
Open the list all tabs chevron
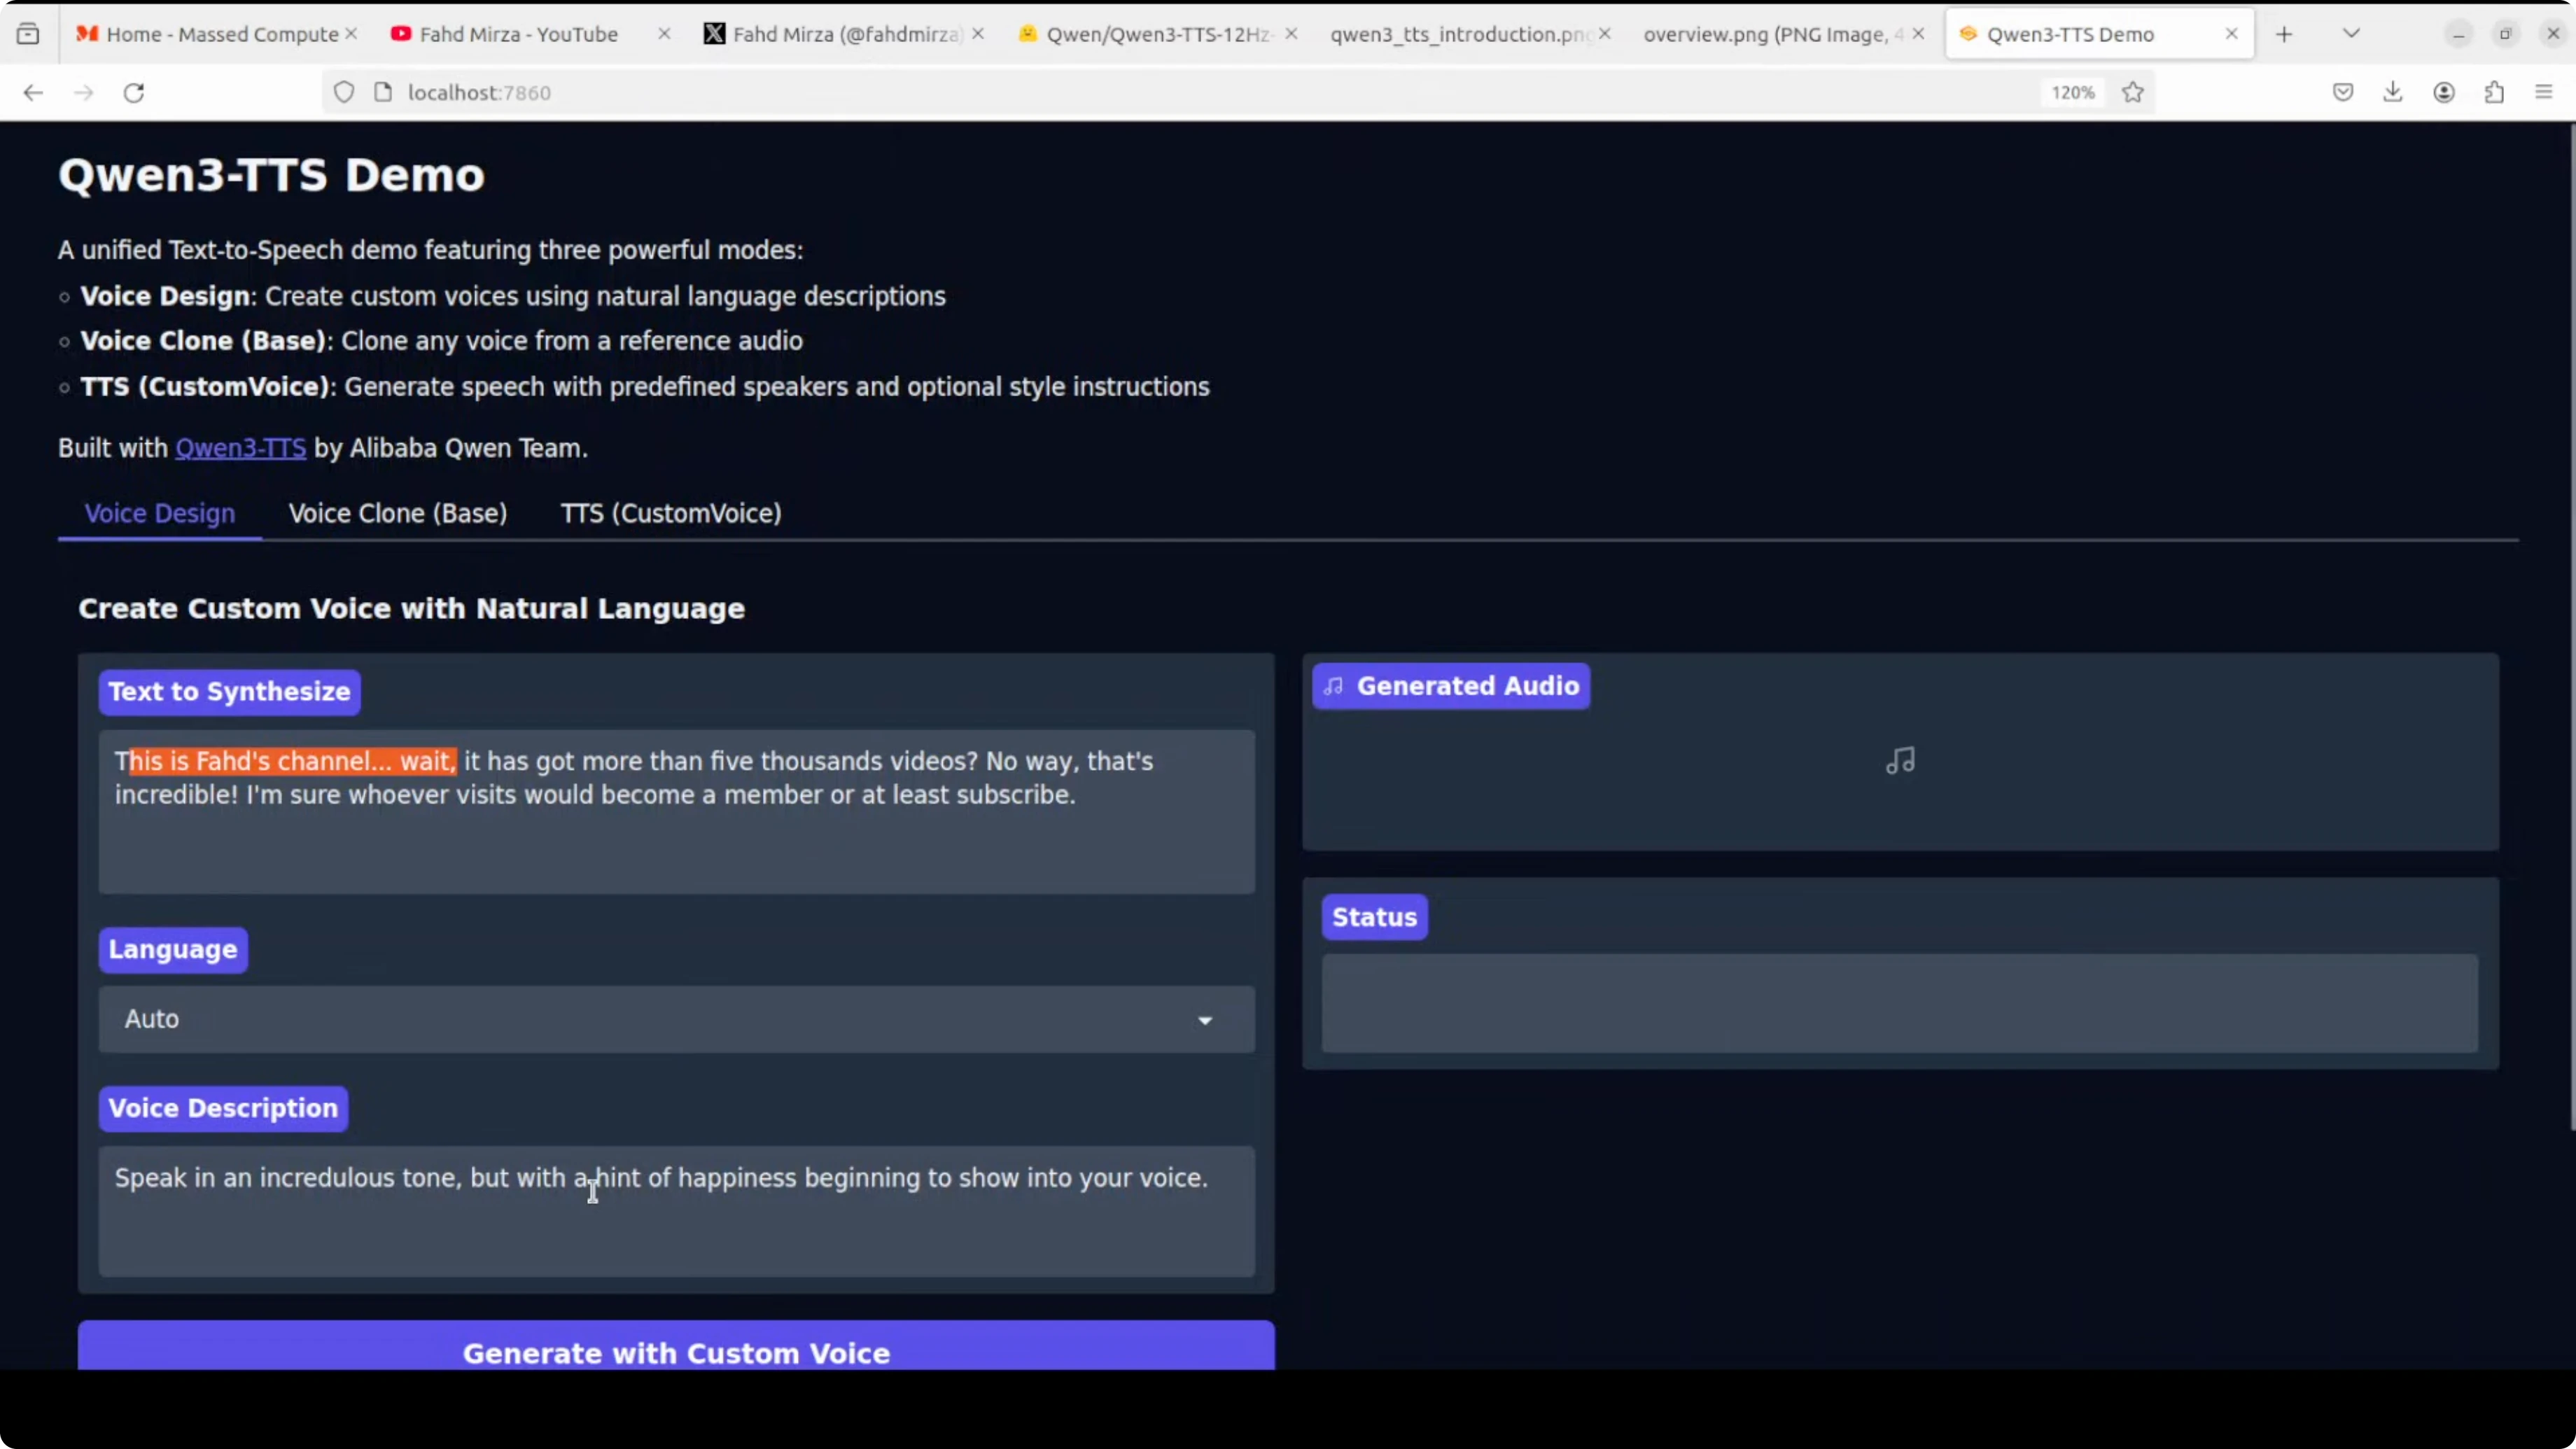2352,34
